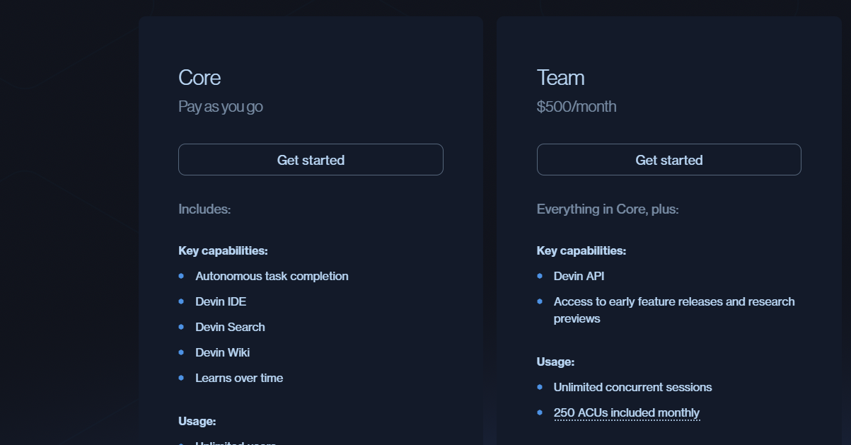
Task: Select the Learns over time item
Action: [x=239, y=378]
